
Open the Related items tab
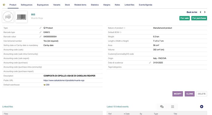tap(80, 5)
